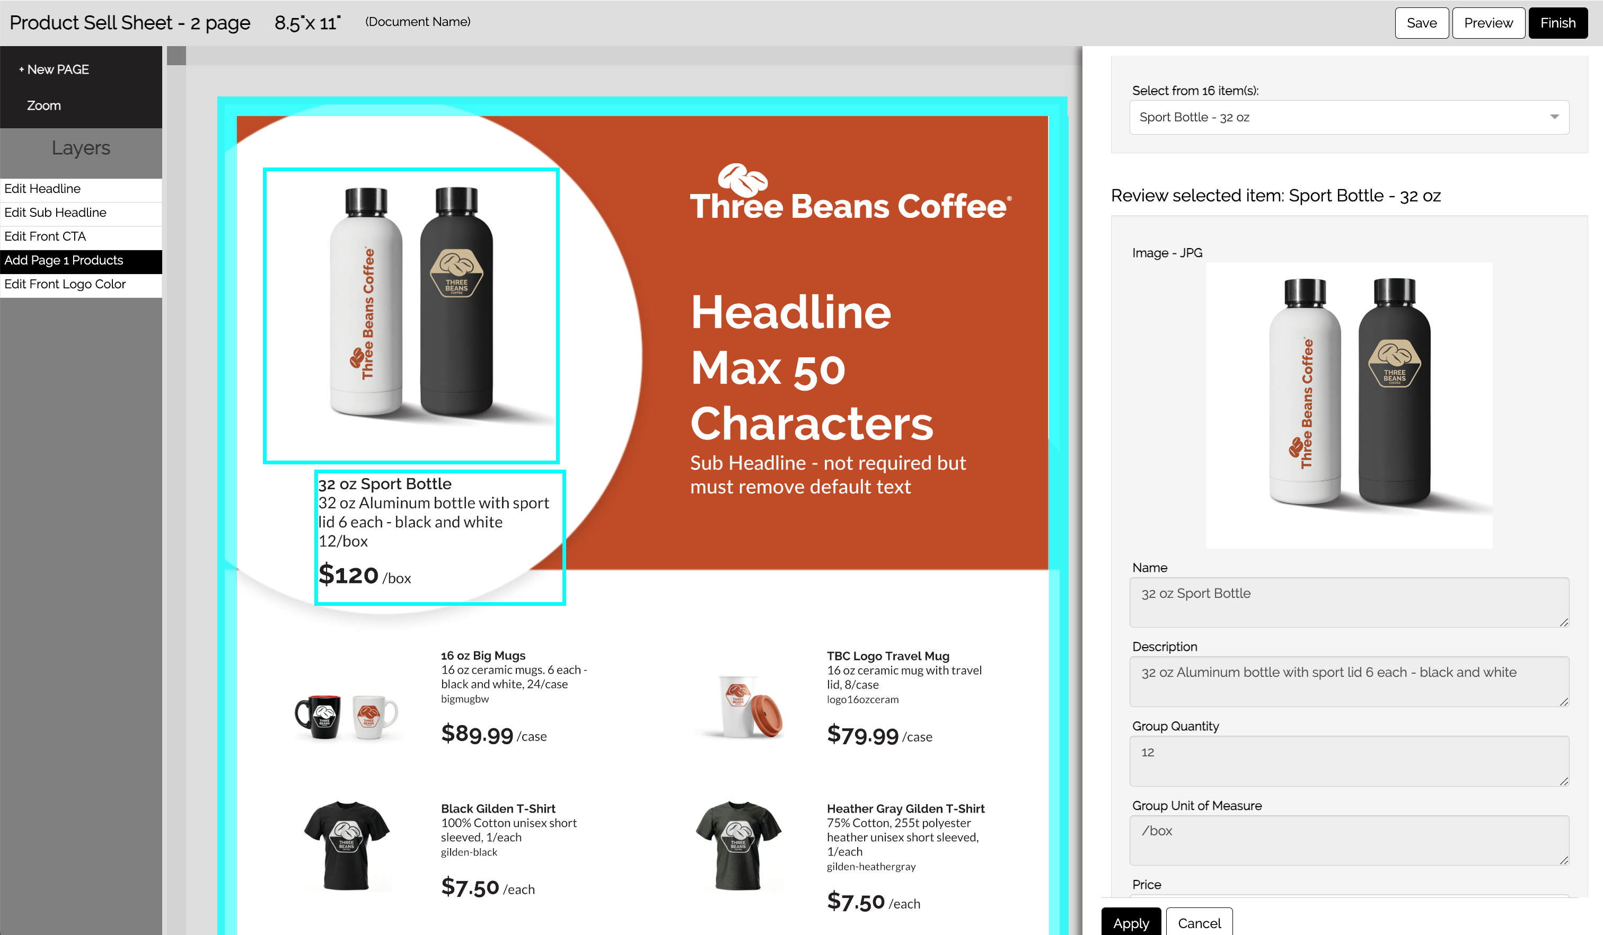Open the Zoom option
Viewport: 1603px width, 935px height.
(44, 105)
